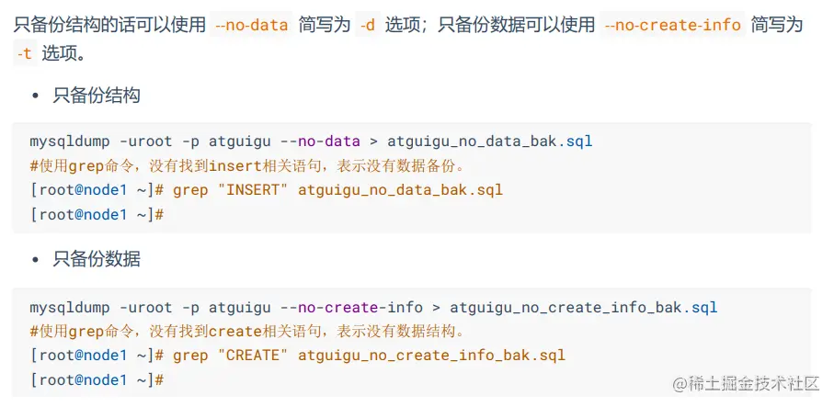This screenshot has height=407, width=834.
Task: Click atguigu_no_create_info_bak.sql filename in mysqldump command
Action: (x=583, y=307)
